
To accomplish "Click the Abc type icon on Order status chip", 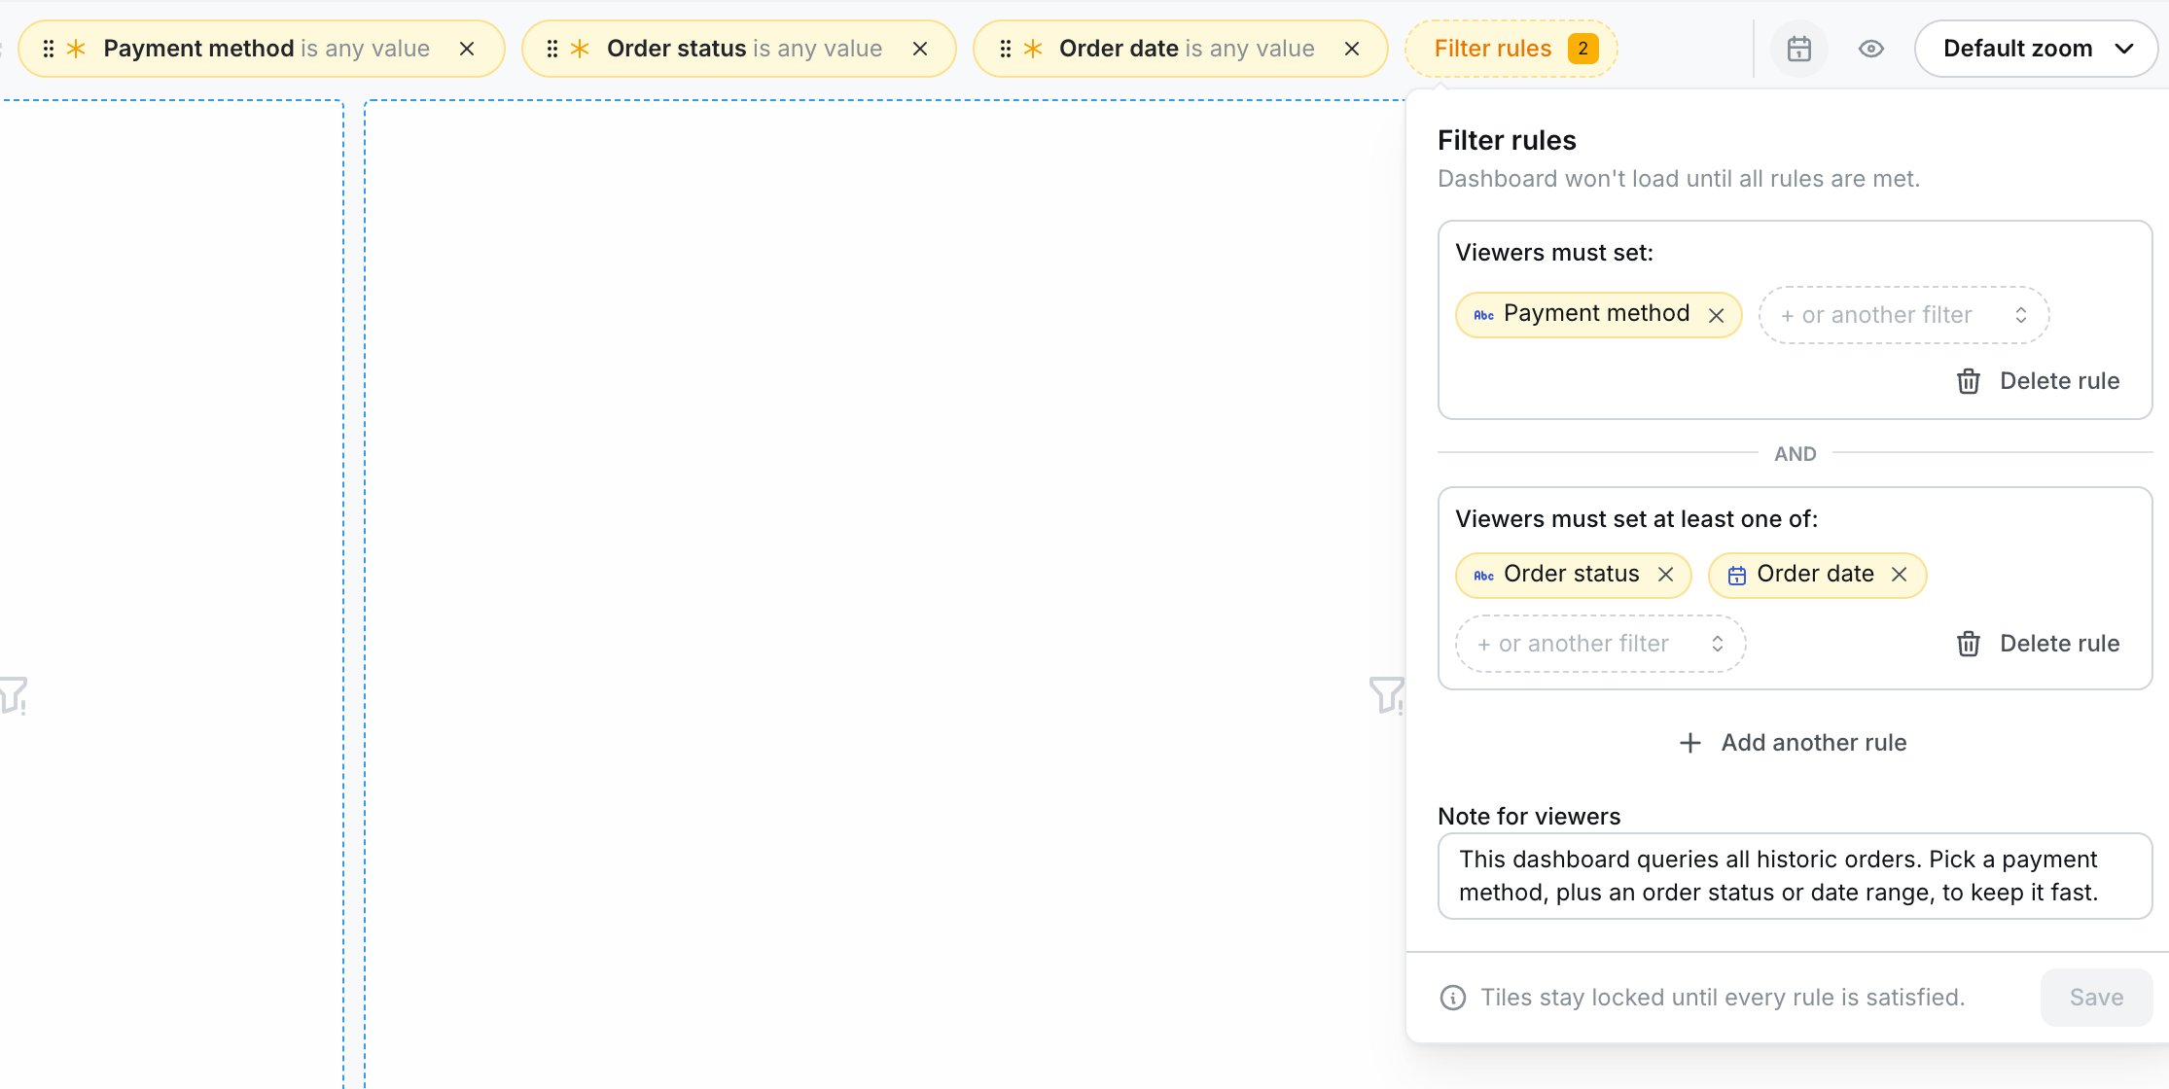I will click(1484, 576).
